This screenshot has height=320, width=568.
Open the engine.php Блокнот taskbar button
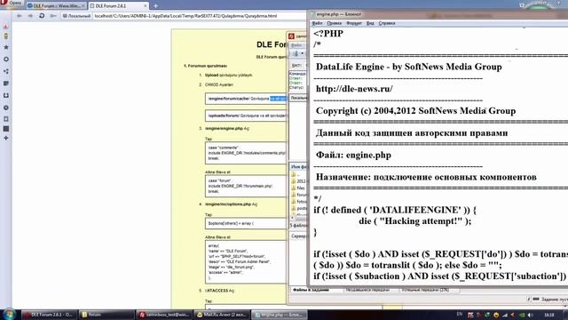(280, 315)
